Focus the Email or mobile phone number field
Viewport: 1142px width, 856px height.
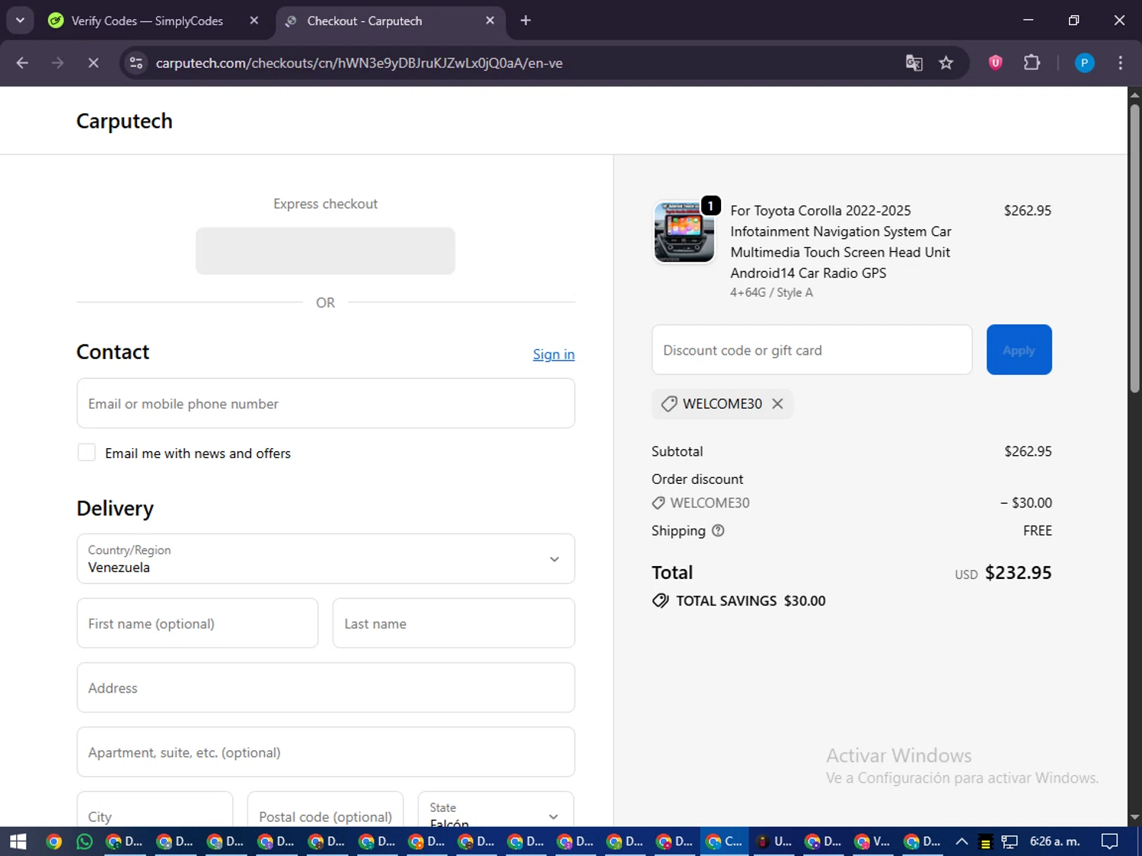(x=326, y=403)
